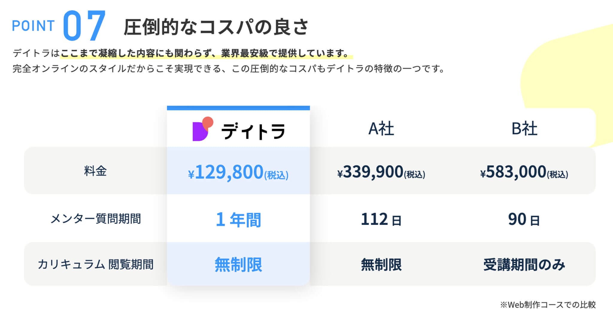Image resolution: width=613 pixels, height=320 pixels.
Task: Click the 112日 value for A社
Action: [381, 220]
